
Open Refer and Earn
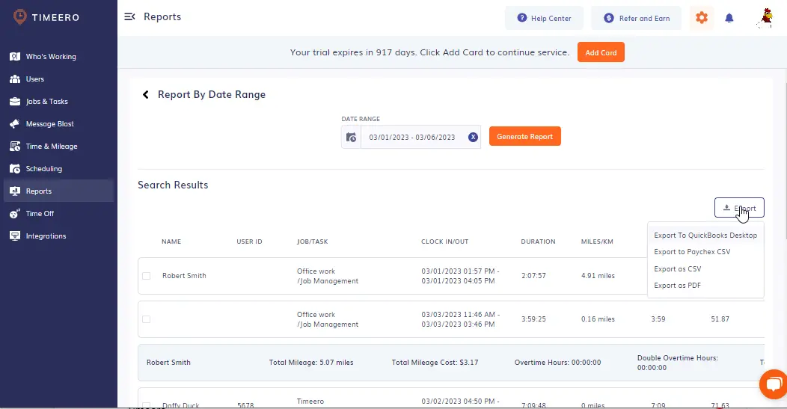click(x=637, y=18)
